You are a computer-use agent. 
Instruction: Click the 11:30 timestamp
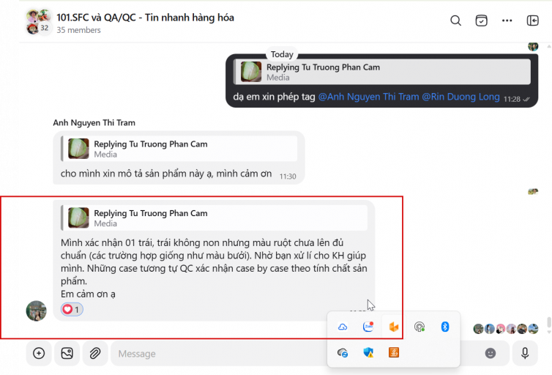(x=288, y=177)
